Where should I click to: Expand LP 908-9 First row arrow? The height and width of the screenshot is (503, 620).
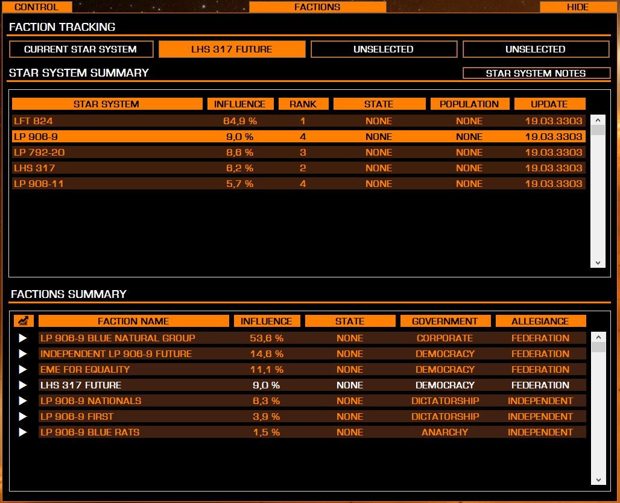23,416
